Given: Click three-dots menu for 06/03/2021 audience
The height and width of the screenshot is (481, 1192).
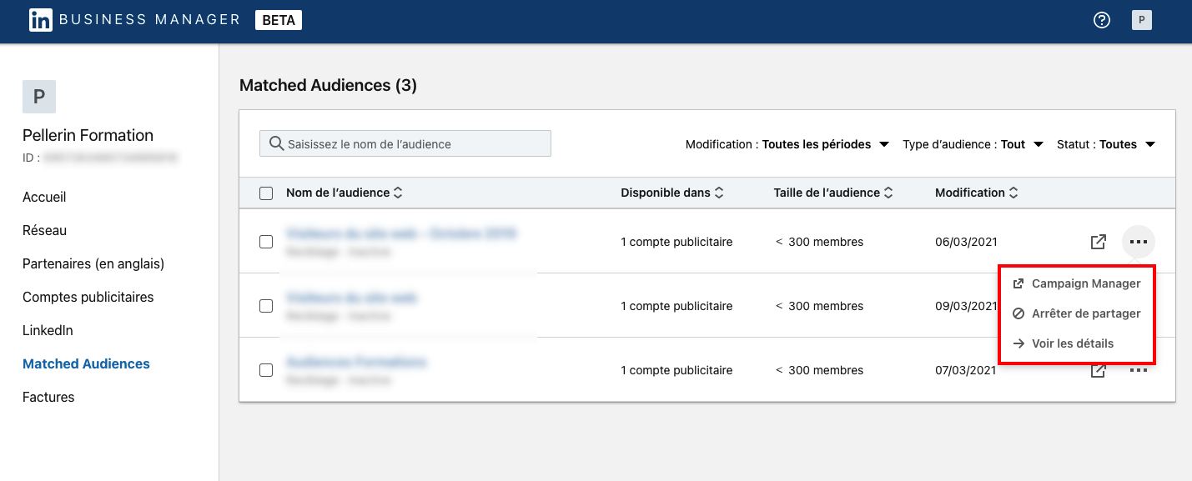Looking at the screenshot, I should tap(1139, 242).
